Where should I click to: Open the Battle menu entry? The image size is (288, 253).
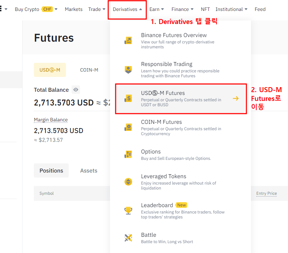click(x=180, y=238)
